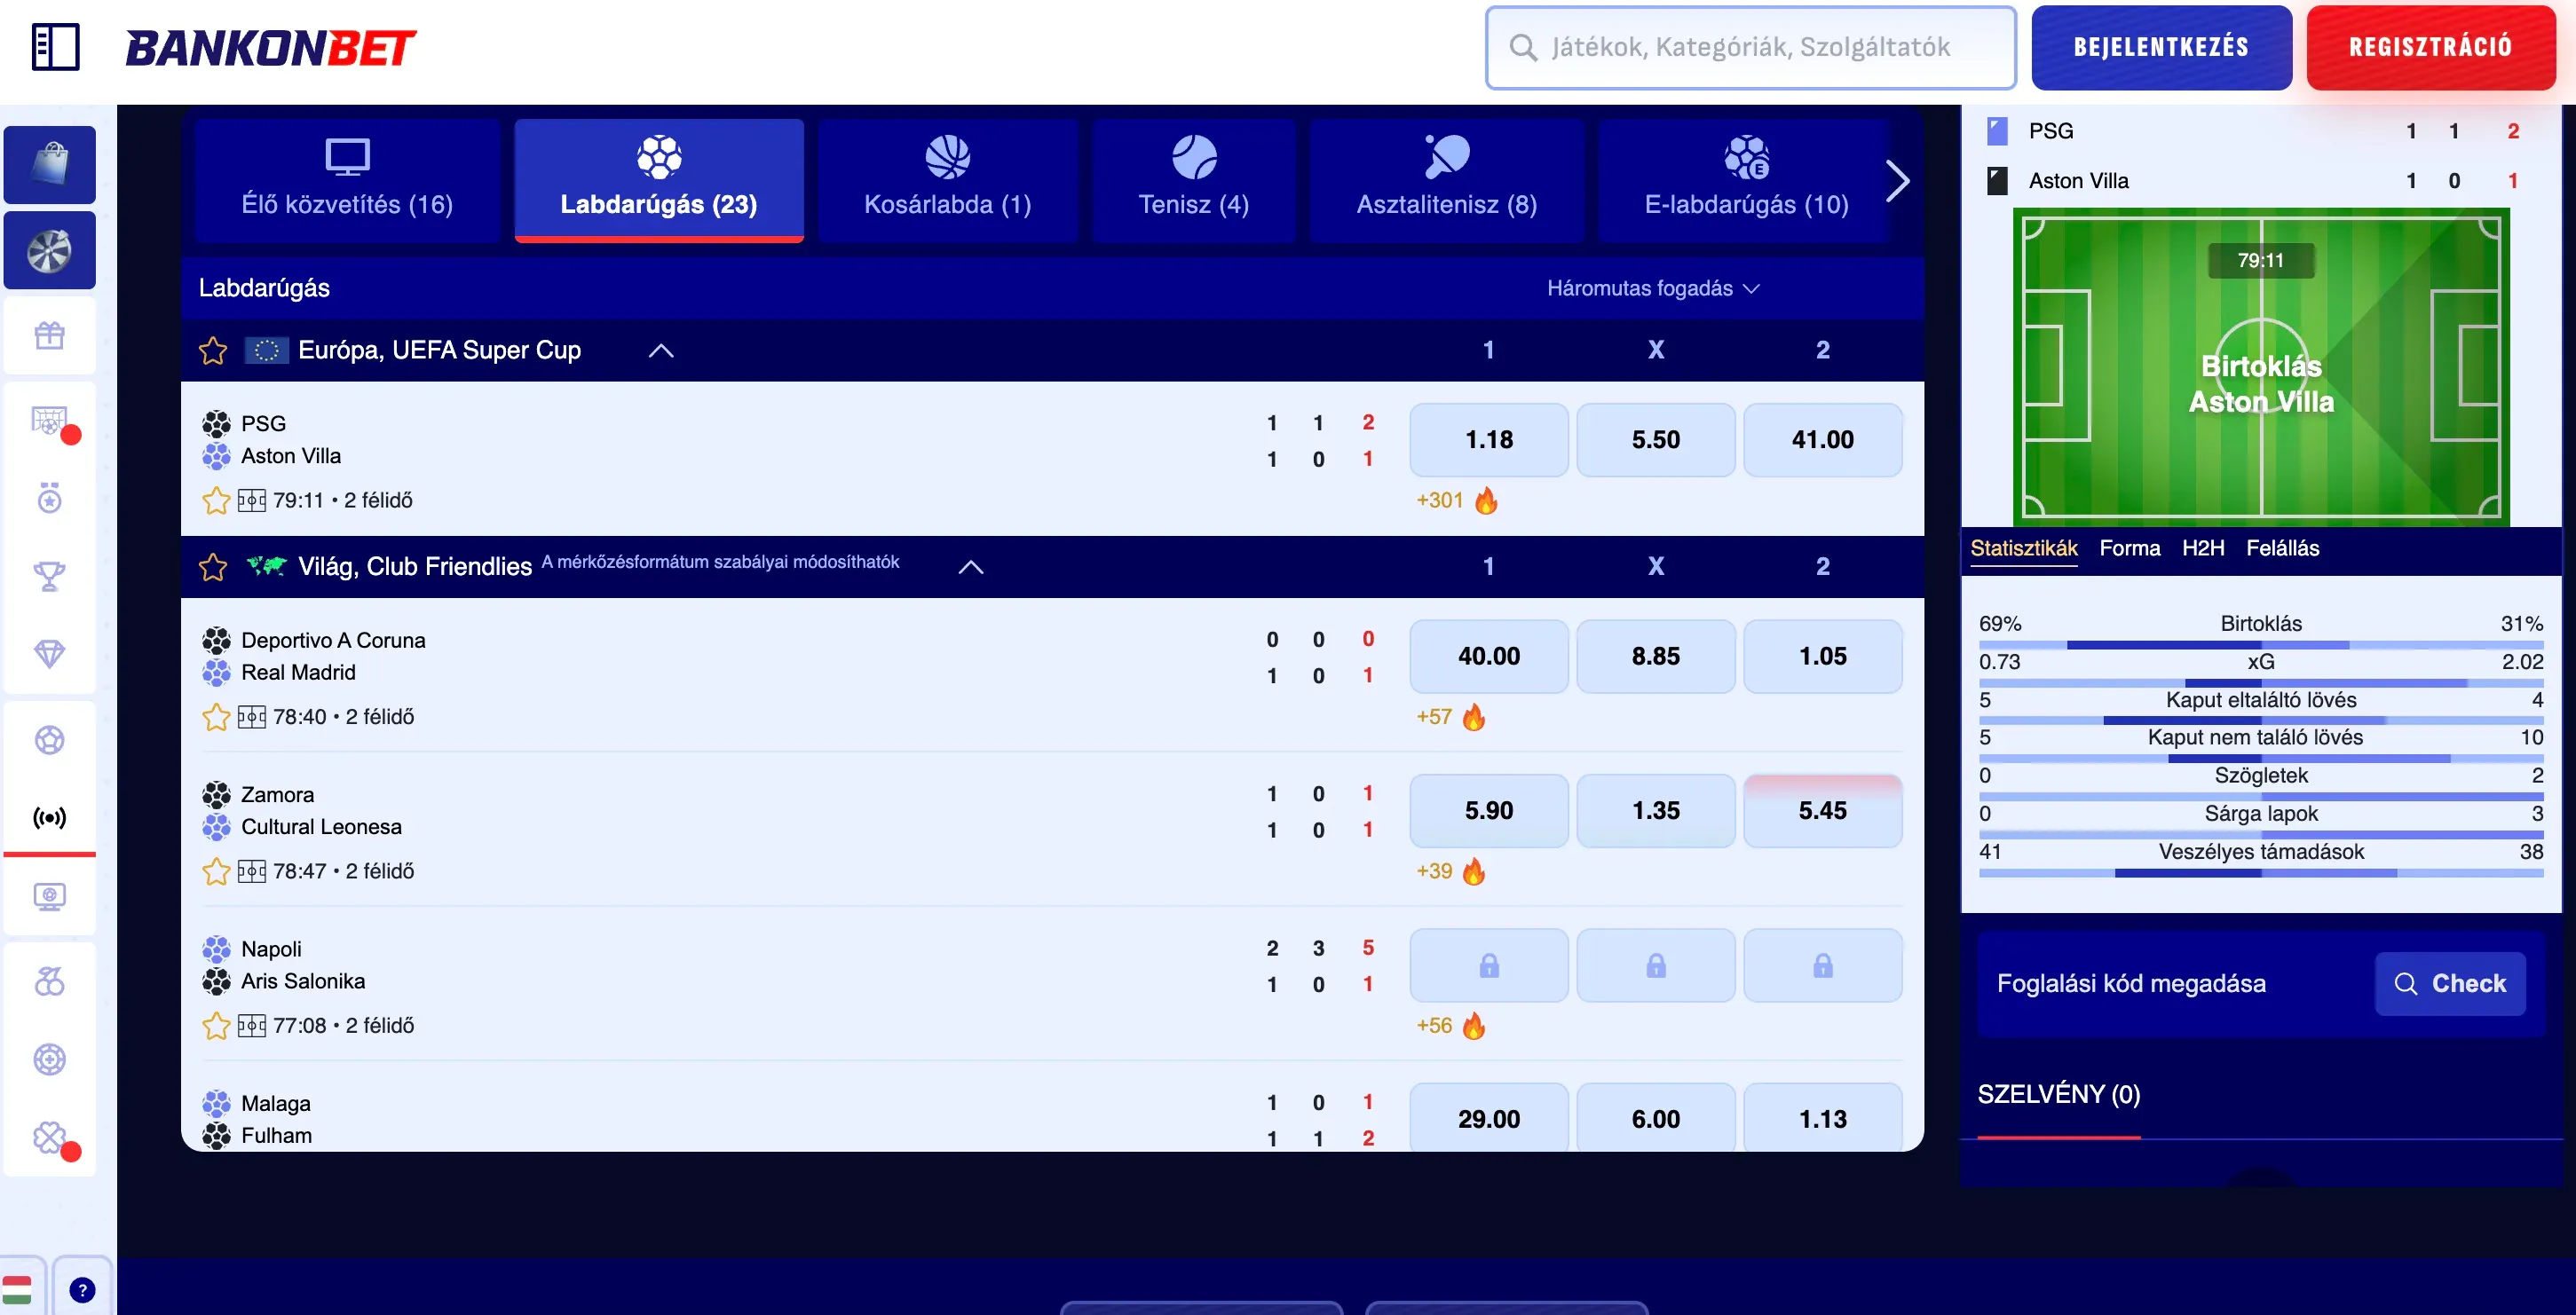Open the football sidebar icon

tap(49, 740)
